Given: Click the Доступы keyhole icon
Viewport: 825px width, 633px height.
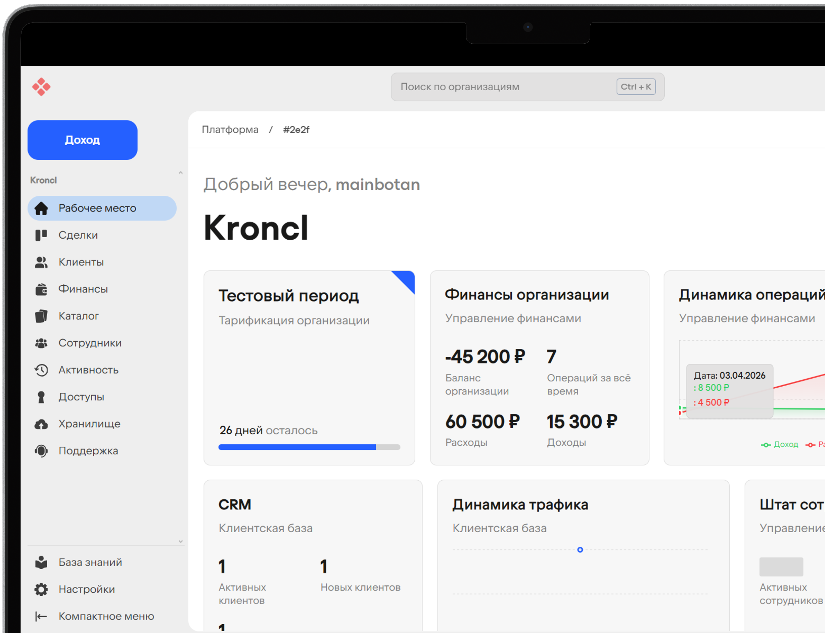Looking at the screenshot, I should [41, 397].
